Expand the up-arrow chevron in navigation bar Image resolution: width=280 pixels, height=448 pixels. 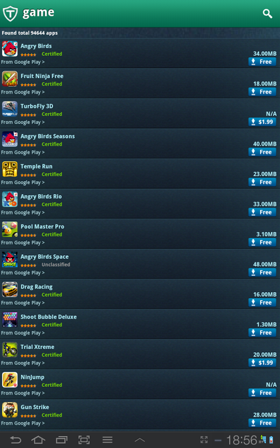click(140, 440)
